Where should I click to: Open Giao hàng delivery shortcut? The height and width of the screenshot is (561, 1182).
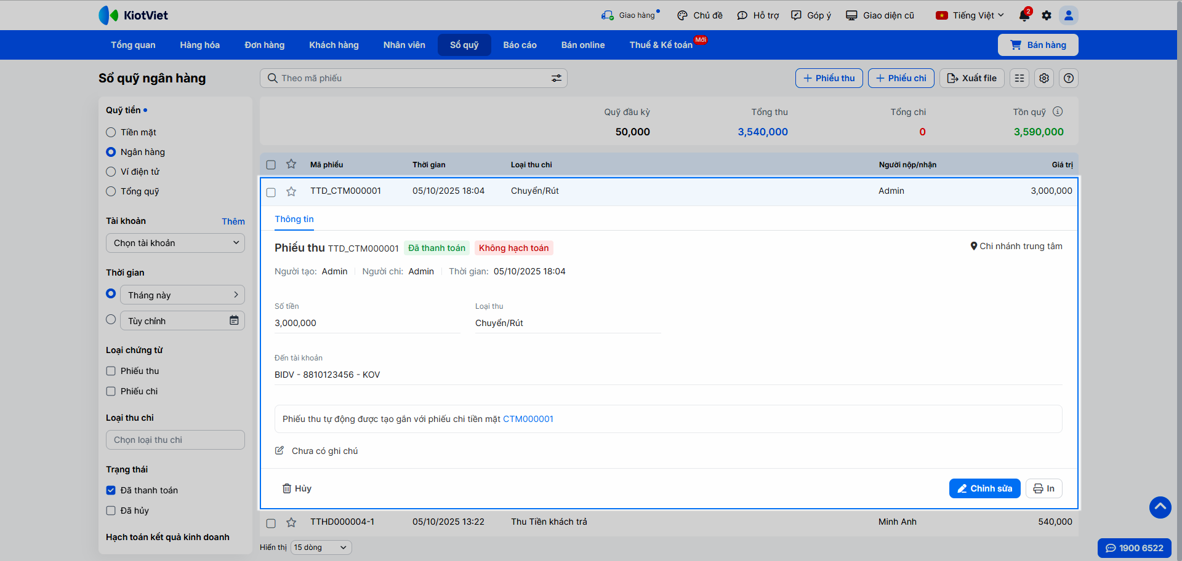[x=630, y=15]
